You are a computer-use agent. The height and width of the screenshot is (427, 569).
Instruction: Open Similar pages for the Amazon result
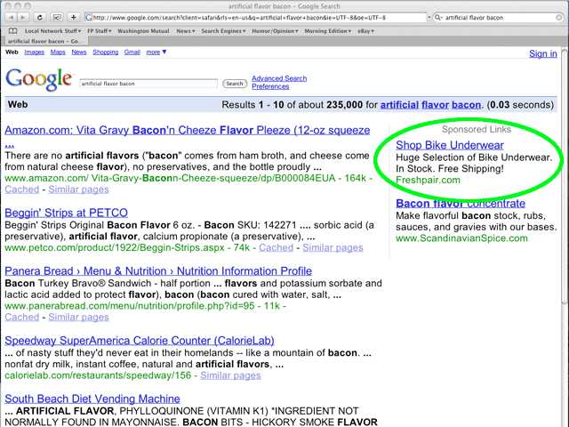coord(78,189)
